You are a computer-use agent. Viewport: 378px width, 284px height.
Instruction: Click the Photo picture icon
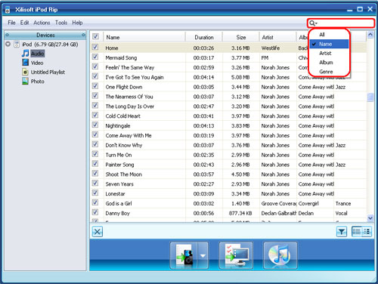(x=25, y=81)
